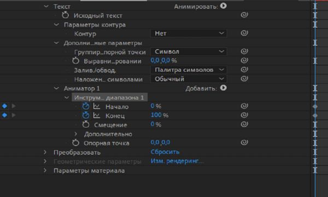Disable the stopwatch for Конец
This screenshot has height=197, width=328.
point(86,115)
